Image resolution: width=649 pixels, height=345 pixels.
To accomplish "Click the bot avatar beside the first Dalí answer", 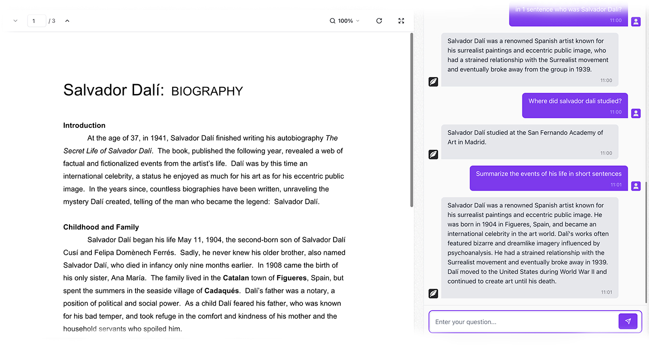I will click(433, 82).
